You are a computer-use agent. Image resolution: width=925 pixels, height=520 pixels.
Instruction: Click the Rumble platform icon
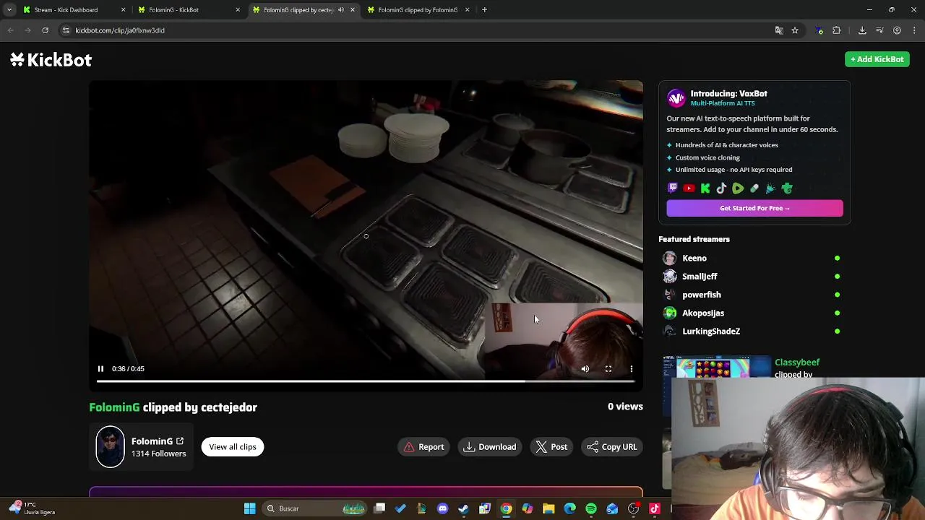pyautogui.click(x=738, y=188)
